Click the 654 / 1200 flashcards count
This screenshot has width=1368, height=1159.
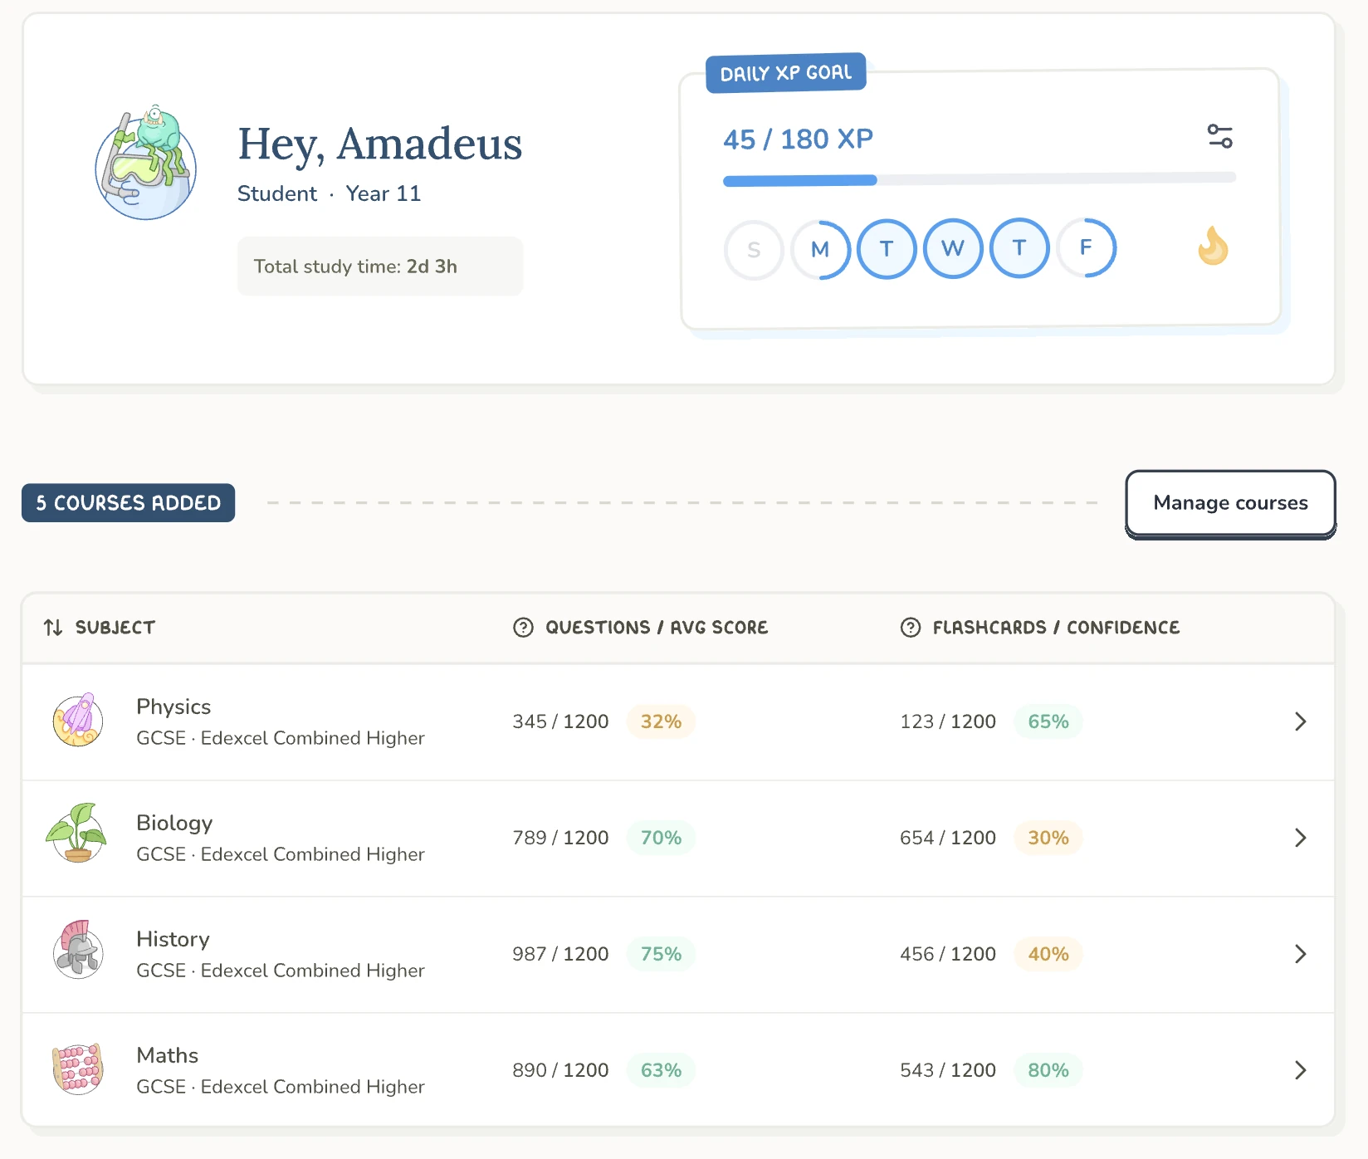point(948,838)
